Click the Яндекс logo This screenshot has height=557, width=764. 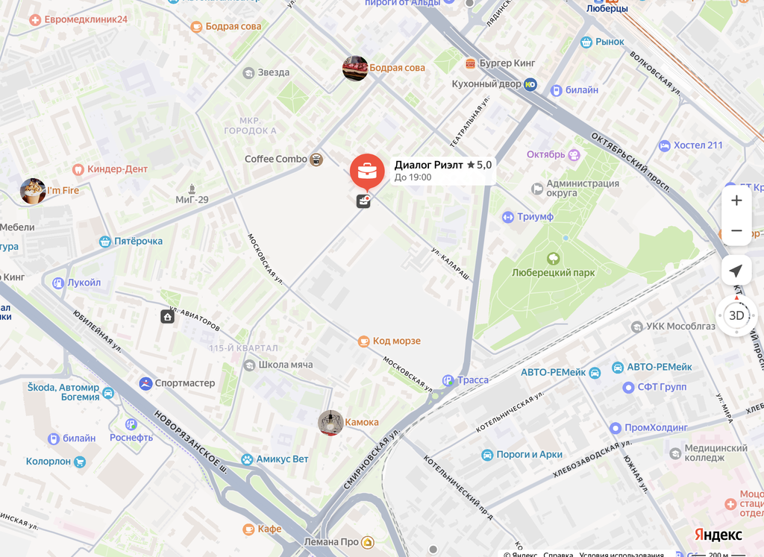718,534
